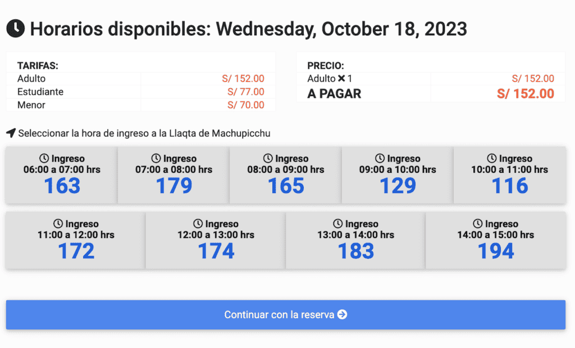This screenshot has height=348, width=575.
Task: Click the A PAGAR total amount
Action: 525,94
